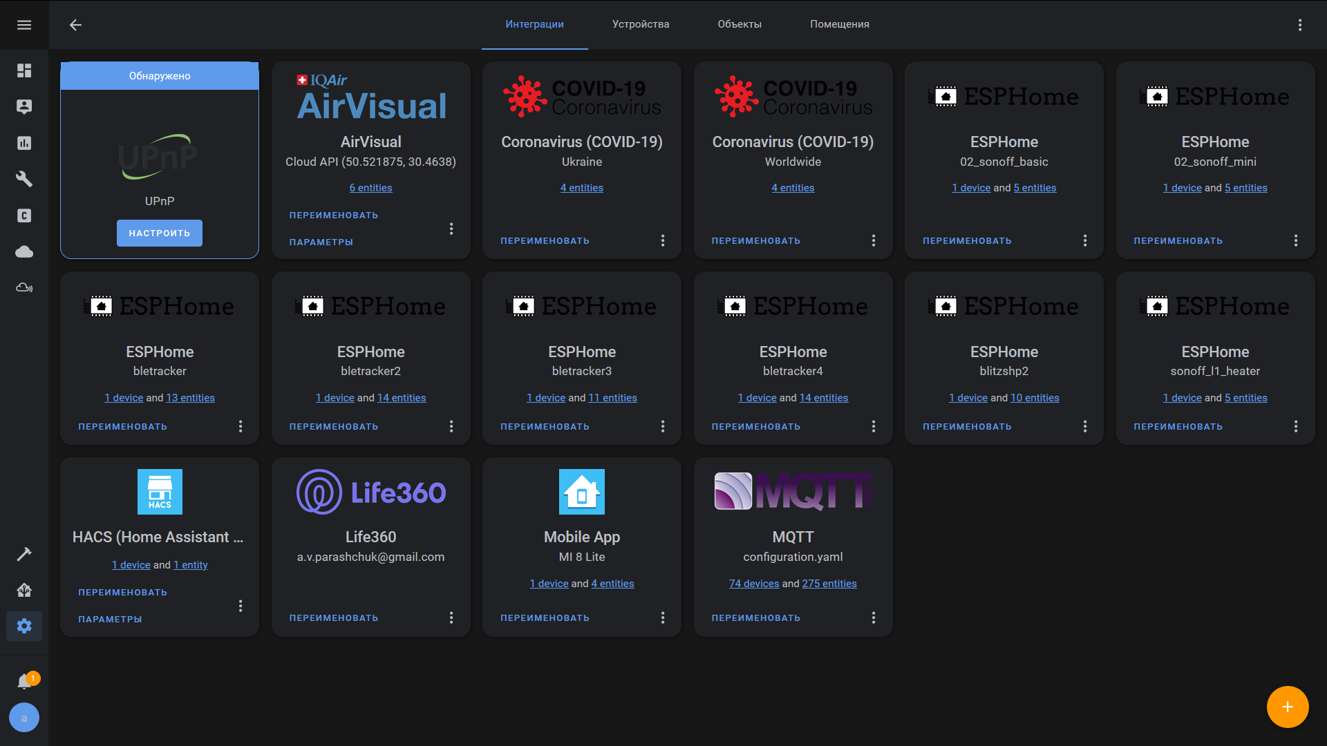
Task: Open 02_sonoff_mini card three-dot menu
Action: [1296, 240]
